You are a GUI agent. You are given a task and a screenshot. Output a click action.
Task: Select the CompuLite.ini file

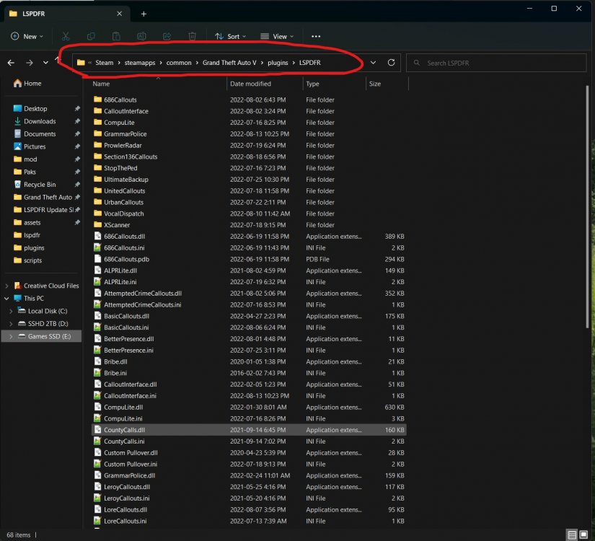click(249, 418)
